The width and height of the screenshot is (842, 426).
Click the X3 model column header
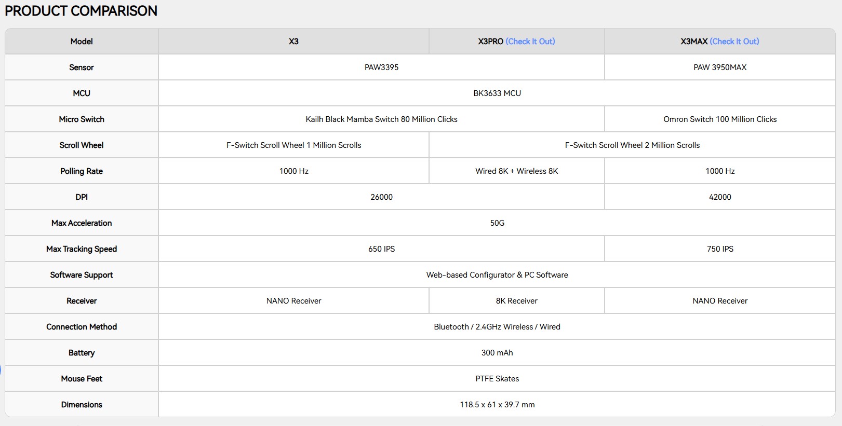[x=293, y=42]
